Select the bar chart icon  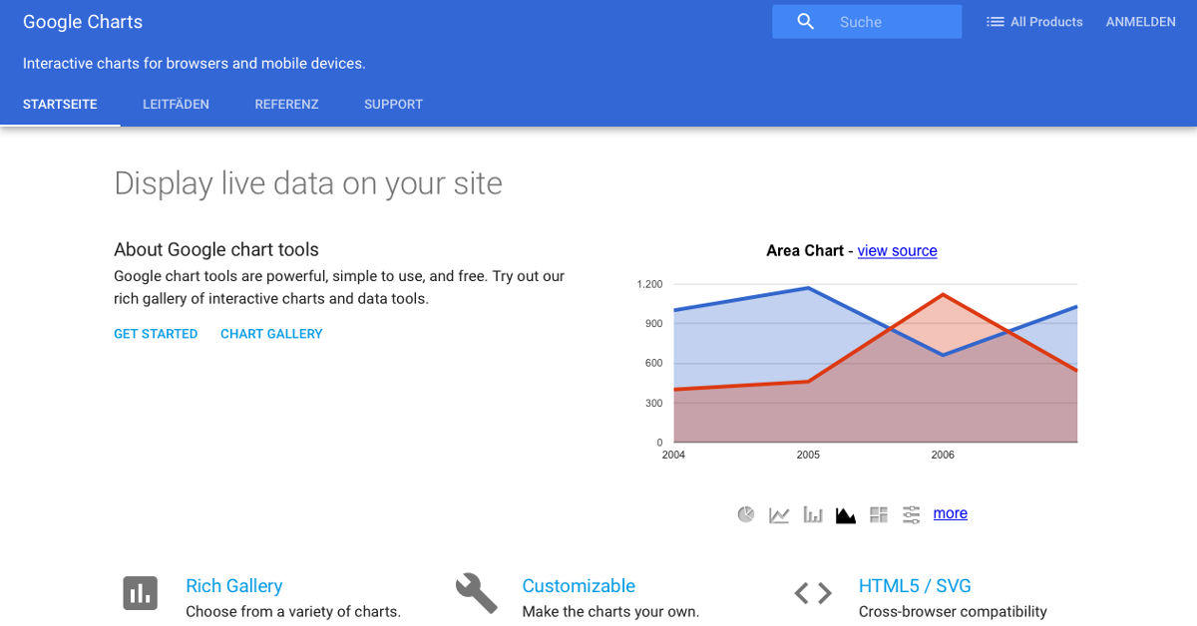coord(813,514)
